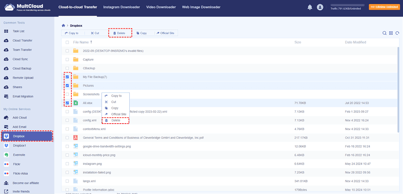Switch to grid view layout
Image resolution: width=403 pixels, height=194 pixels.
[x=391, y=33]
